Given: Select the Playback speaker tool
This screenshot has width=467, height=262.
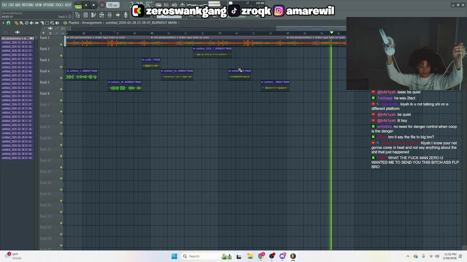Looking at the screenshot, I should [57, 23].
